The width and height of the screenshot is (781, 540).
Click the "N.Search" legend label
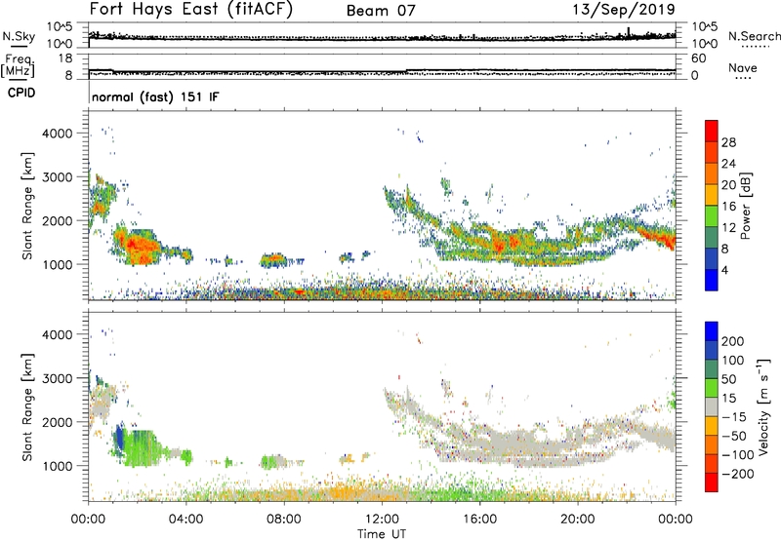[755, 36]
